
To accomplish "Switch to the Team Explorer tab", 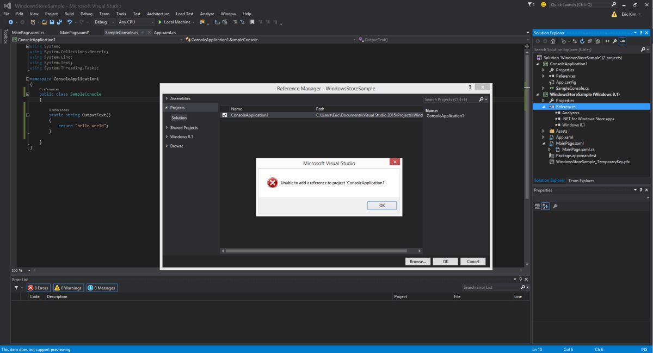I will 581,181.
